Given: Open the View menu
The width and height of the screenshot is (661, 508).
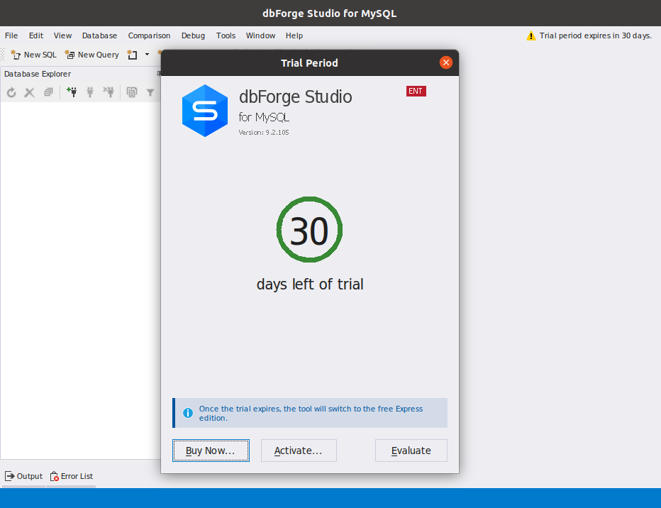Looking at the screenshot, I should point(62,36).
